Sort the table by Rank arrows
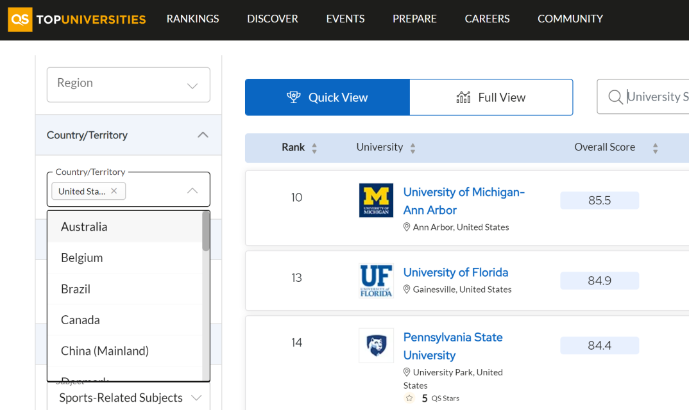Image resolution: width=689 pixels, height=410 pixels. pos(314,148)
